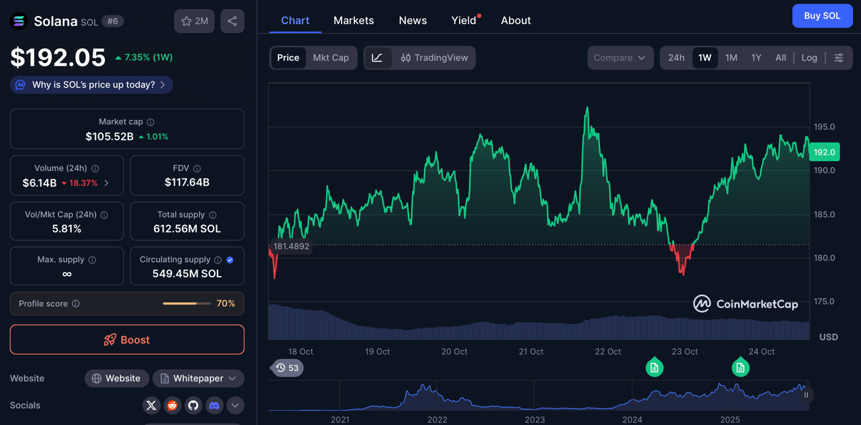Viewport: 861px width, 425px height.
Task: Click the Boost button
Action: tap(127, 340)
